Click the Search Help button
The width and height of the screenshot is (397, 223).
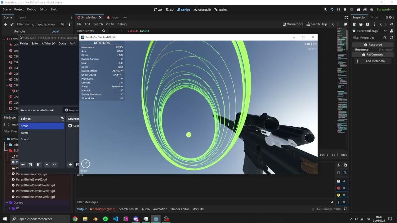(317, 24)
